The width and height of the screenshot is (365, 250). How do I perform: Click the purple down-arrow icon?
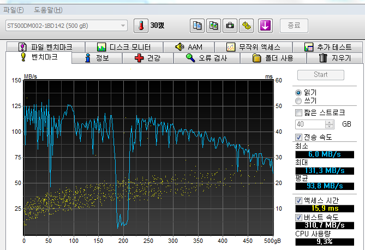pos(265,26)
